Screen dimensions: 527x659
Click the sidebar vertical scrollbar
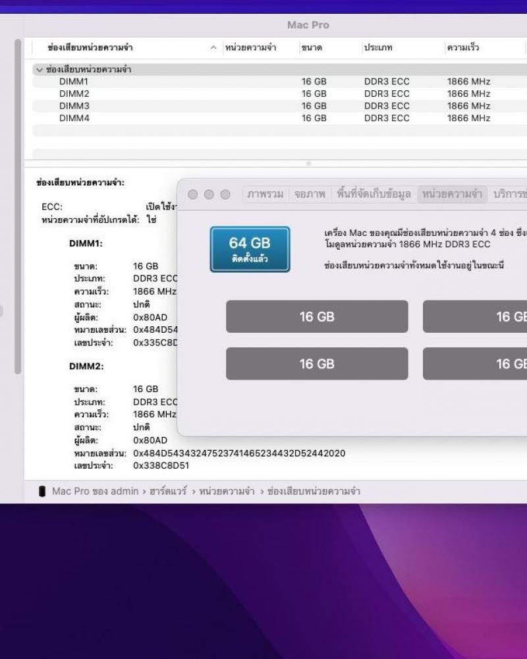(18, 206)
